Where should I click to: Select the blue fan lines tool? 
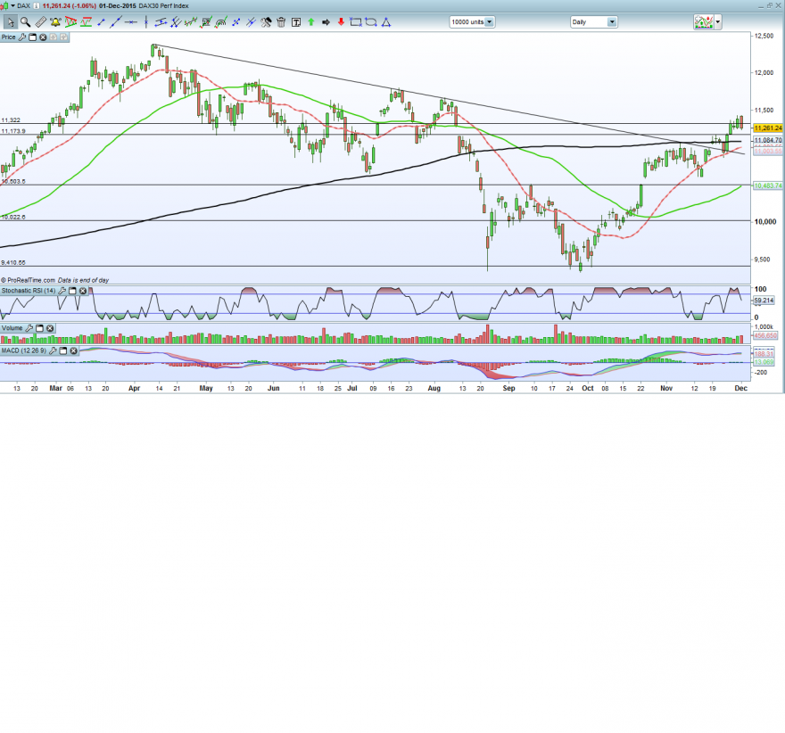[x=251, y=22]
